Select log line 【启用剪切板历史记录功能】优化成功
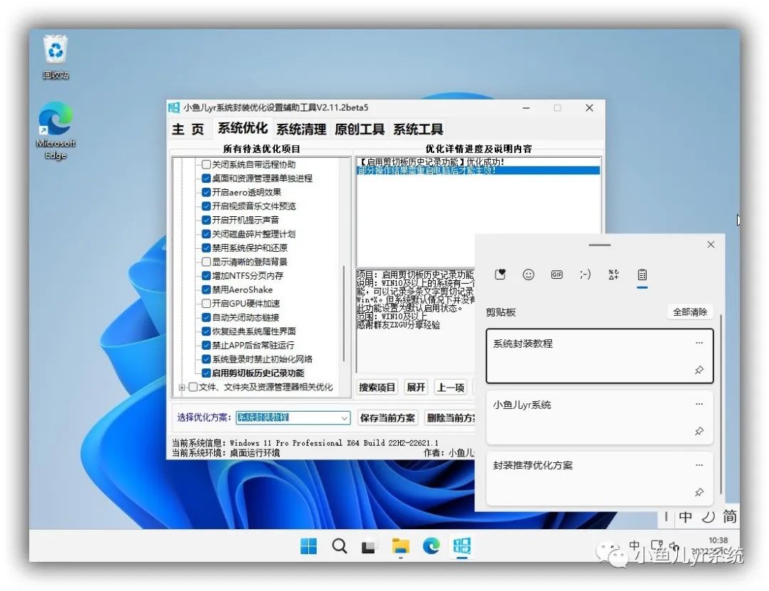769x591 pixels. tap(478, 161)
